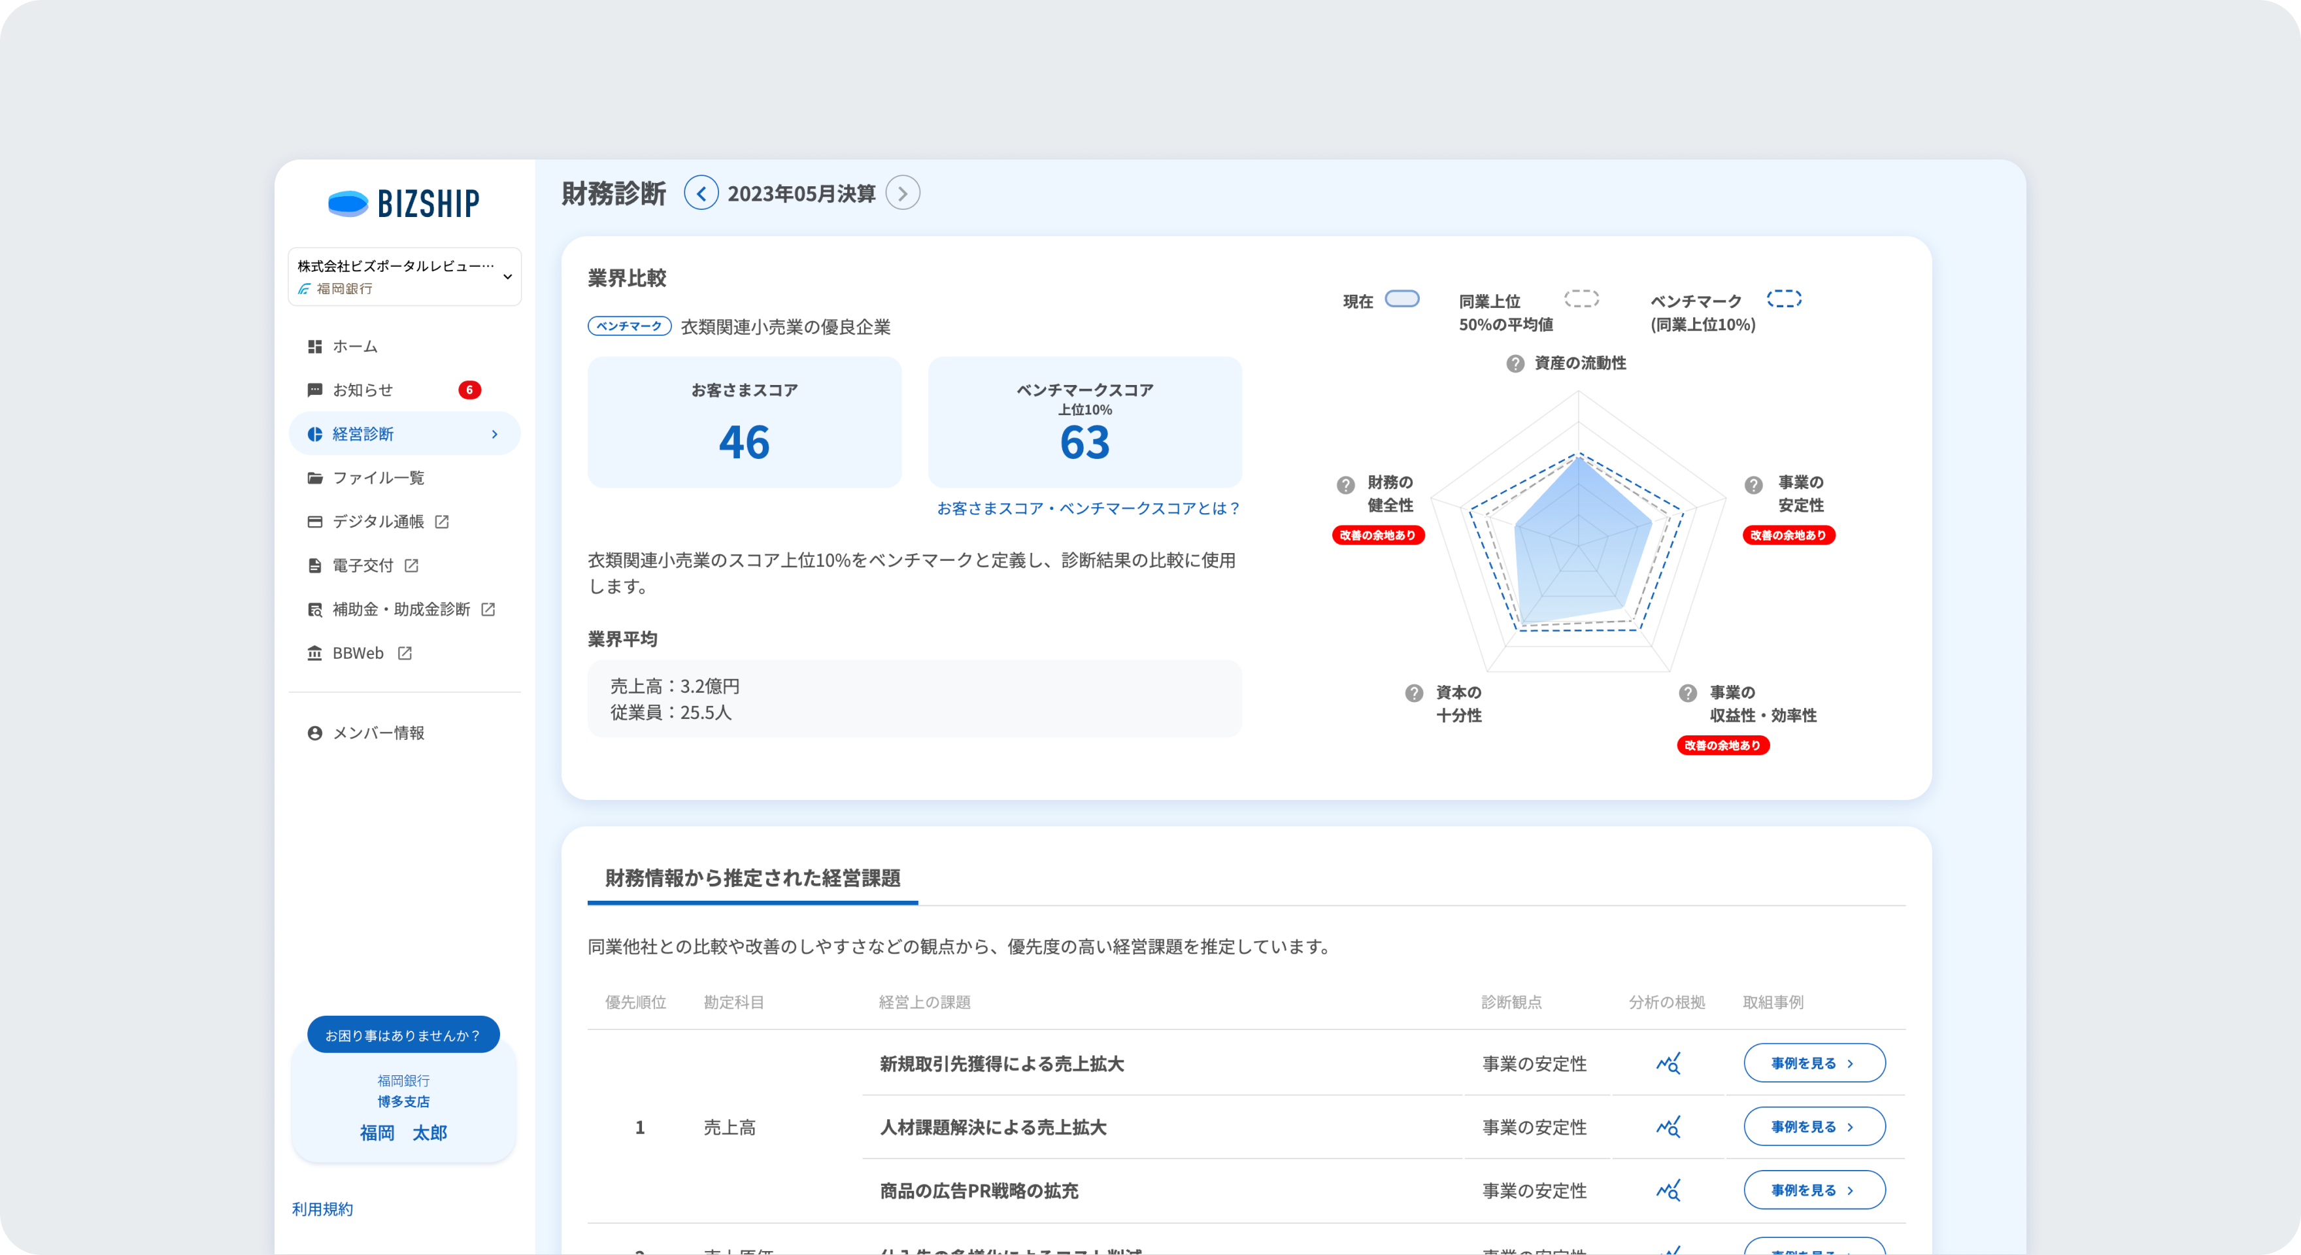This screenshot has width=2301, height=1255.
Task: Open メンバー情報 menu item
Action: pos(405,733)
